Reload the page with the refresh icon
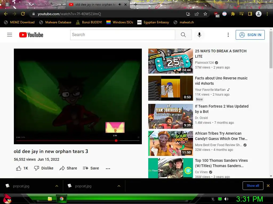The width and height of the screenshot is (273, 204). pos(23,14)
